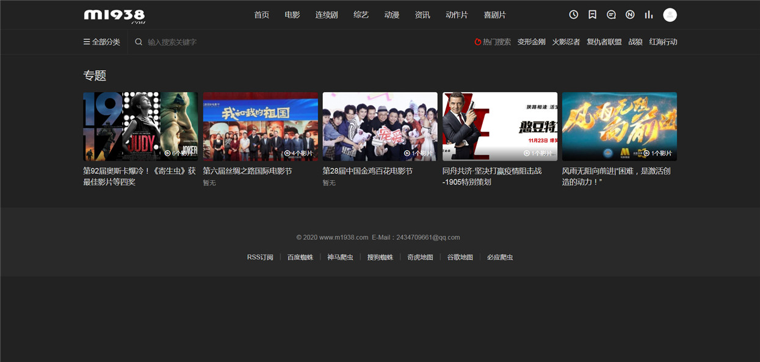The image size is (760, 362).
Task: Switch to the 连续剧 section
Action: click(x=327, y=15)
